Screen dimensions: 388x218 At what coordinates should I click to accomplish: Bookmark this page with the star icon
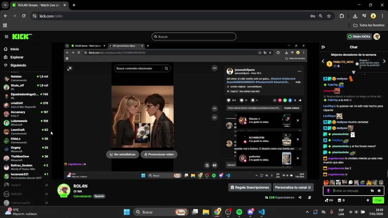click(329, 16)
